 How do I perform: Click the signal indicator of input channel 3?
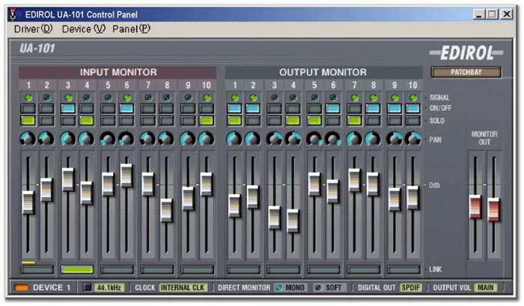67,98
